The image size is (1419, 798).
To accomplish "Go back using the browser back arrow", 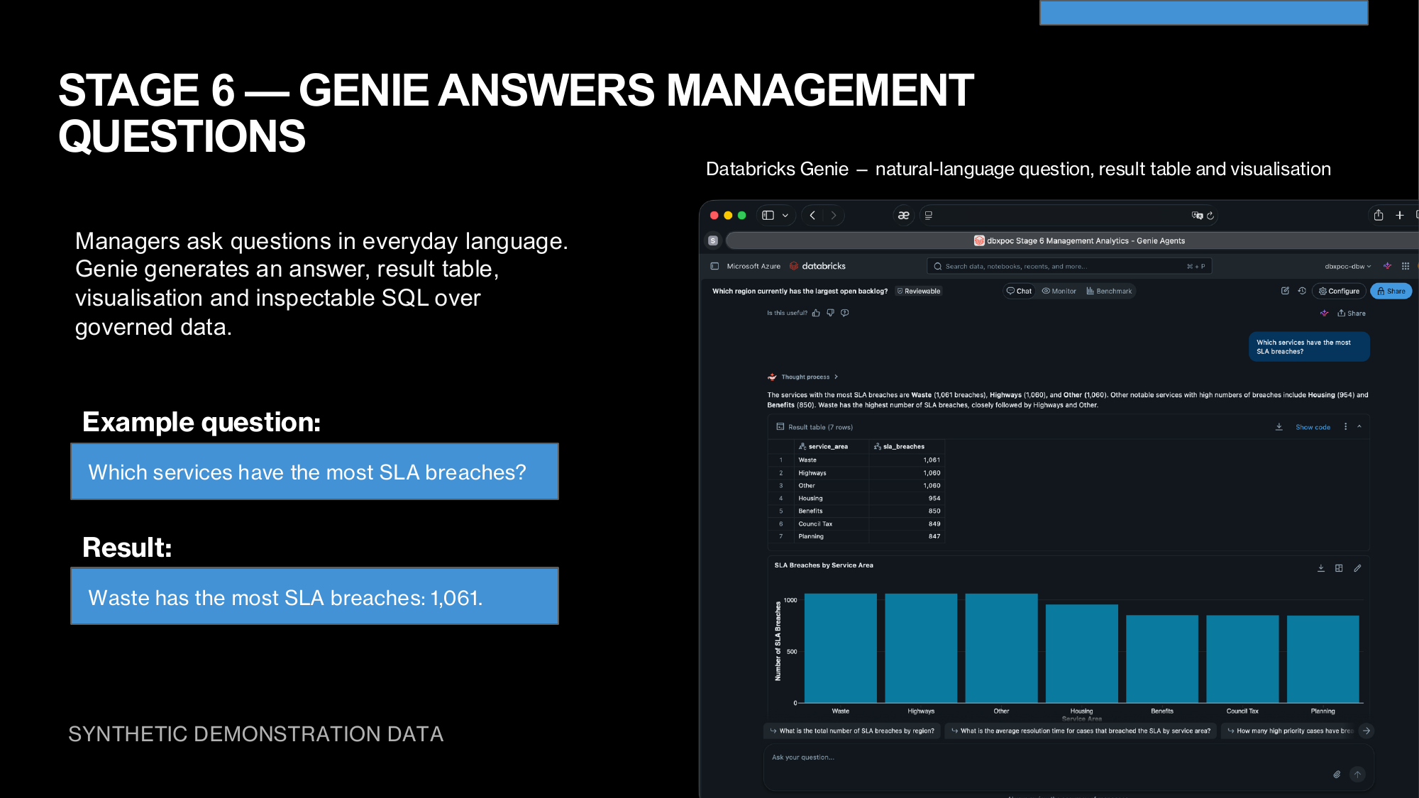I will [x=812, y=216].
